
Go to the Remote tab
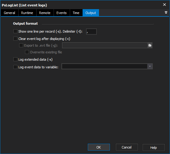pyautogui.click(x=45, y=13)
